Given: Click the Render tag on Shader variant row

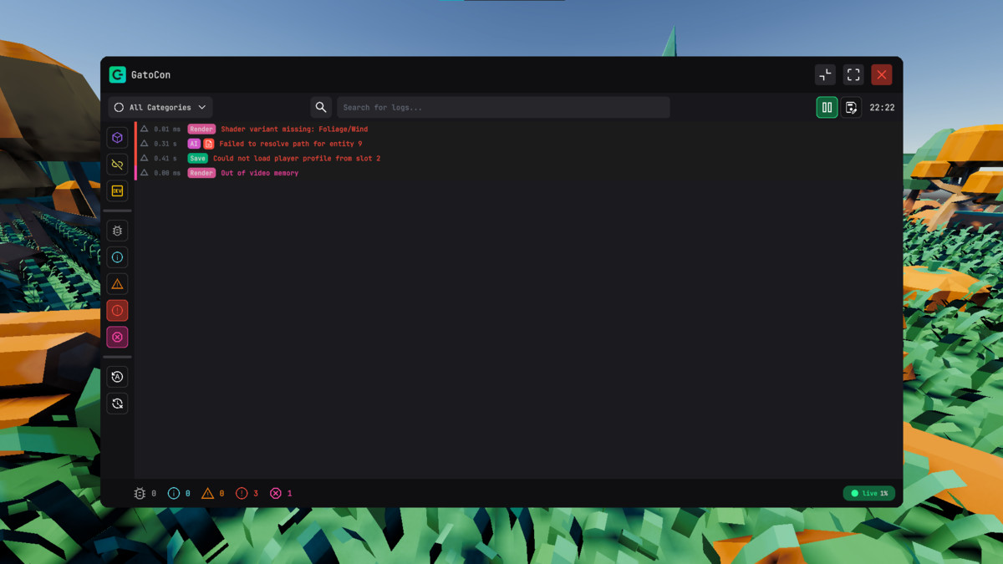Looking at the screenshot, I should (x=201, y=129).
